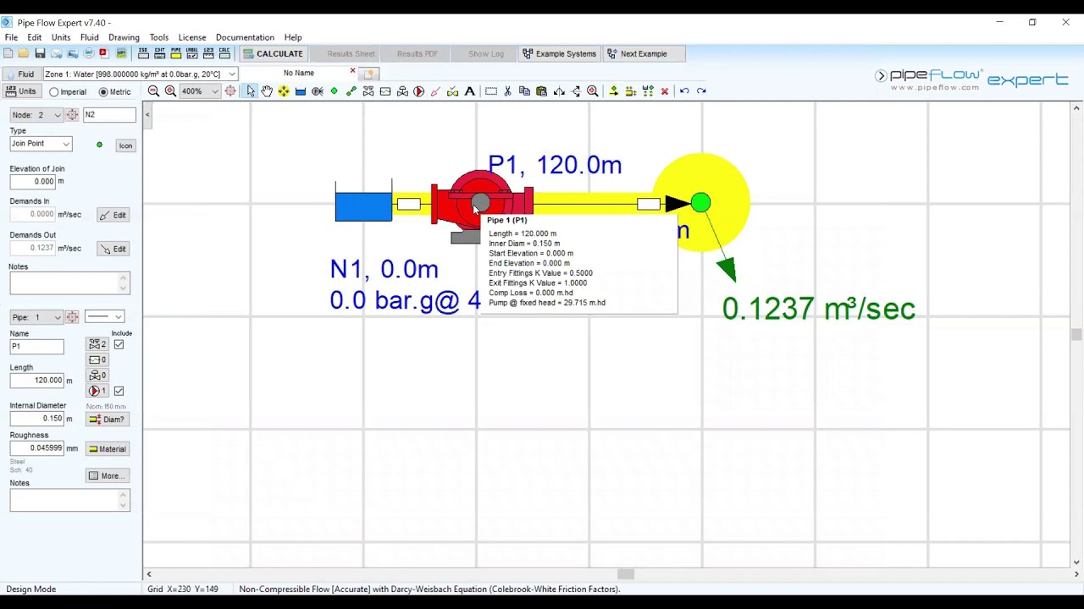This screenshot has width=1084, height=609.
Task: Click the Cut scissors icon
Action: coord(507,91)
